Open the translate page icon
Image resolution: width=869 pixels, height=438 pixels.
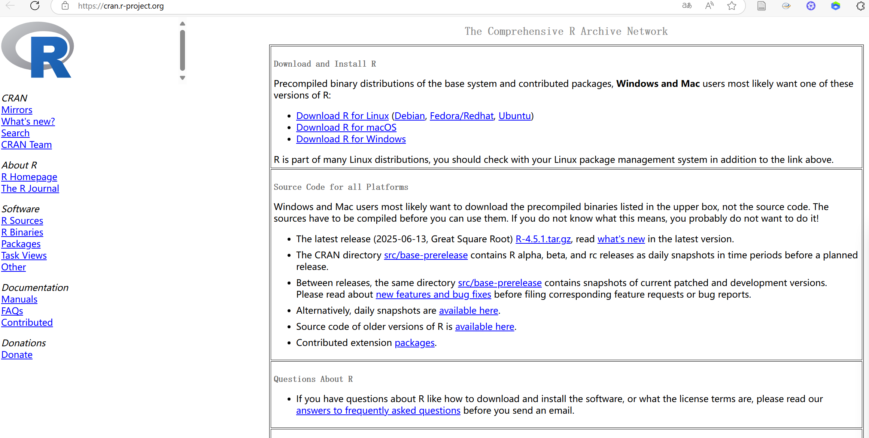coord(687,6)
